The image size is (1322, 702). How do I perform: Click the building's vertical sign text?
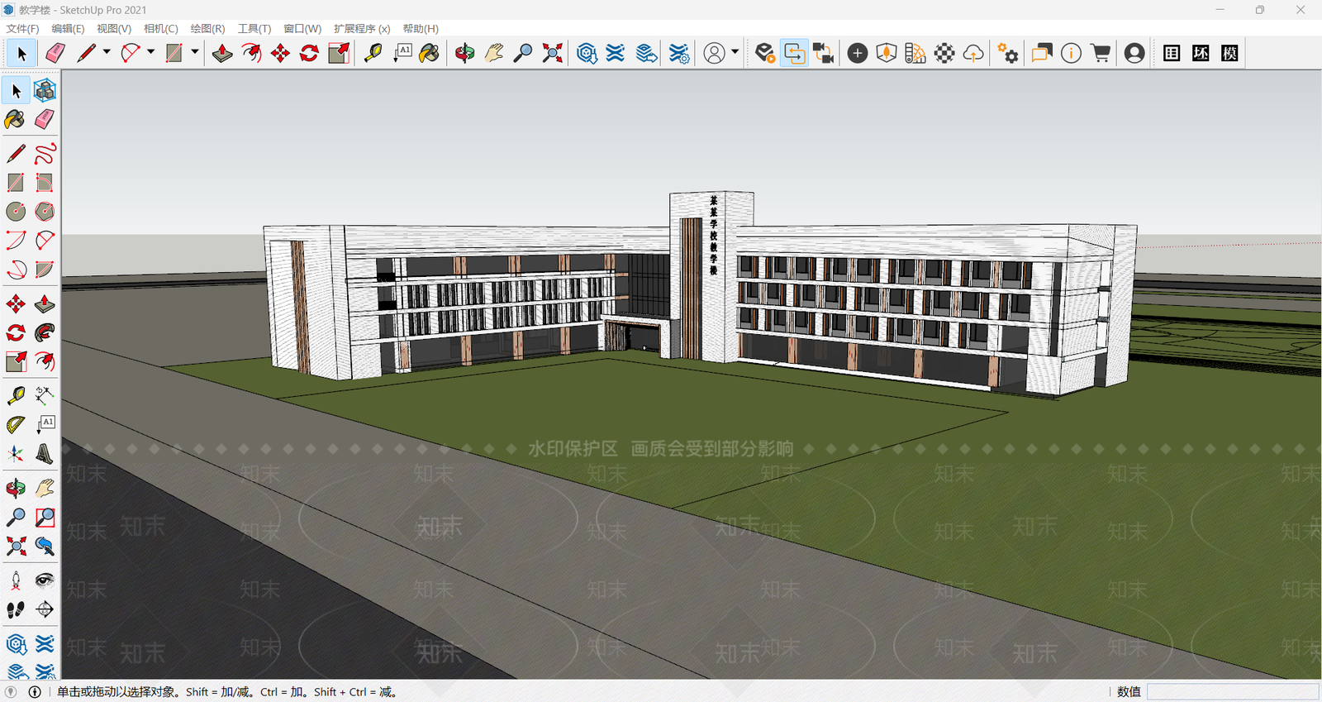coord(713,235)
